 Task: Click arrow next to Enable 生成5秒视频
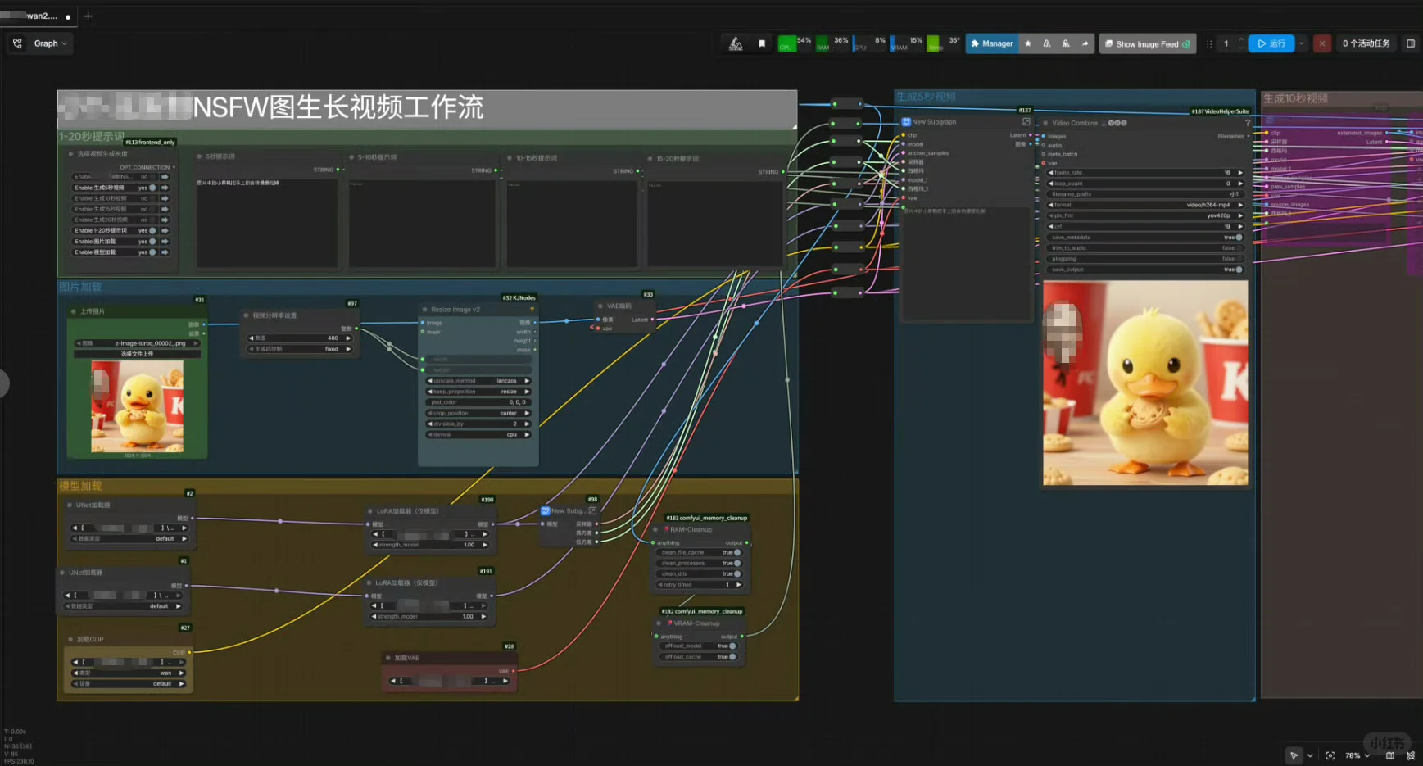tap(165, 188)
